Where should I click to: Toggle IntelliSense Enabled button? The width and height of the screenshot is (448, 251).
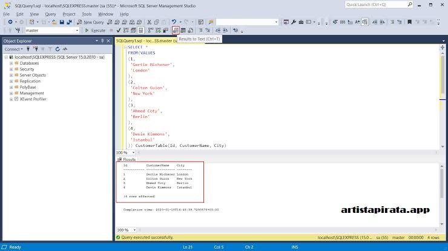tap(141, 30)
